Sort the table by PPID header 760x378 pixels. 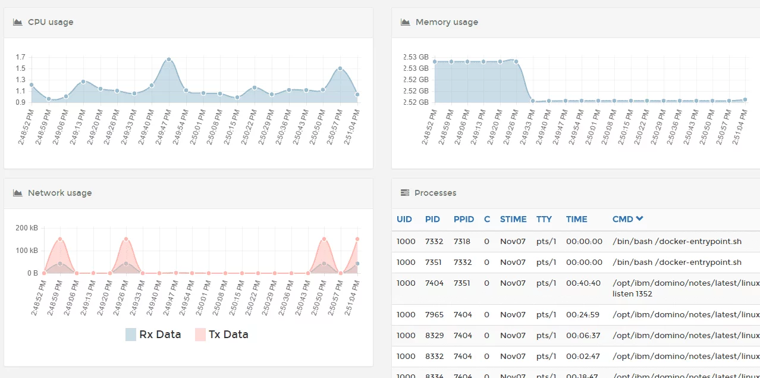coord(464,219)
